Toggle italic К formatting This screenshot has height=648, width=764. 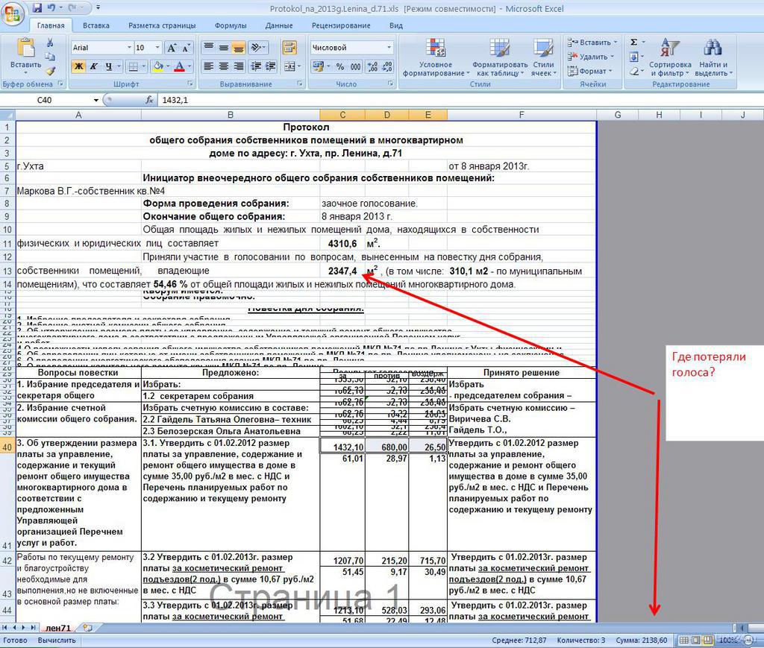coord(93,66)
